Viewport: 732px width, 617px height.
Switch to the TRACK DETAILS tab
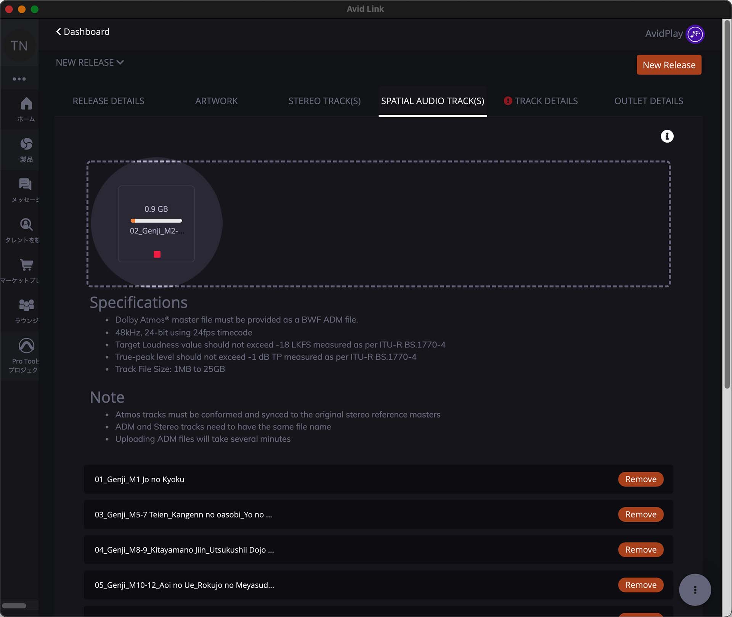tap(546, 101)
